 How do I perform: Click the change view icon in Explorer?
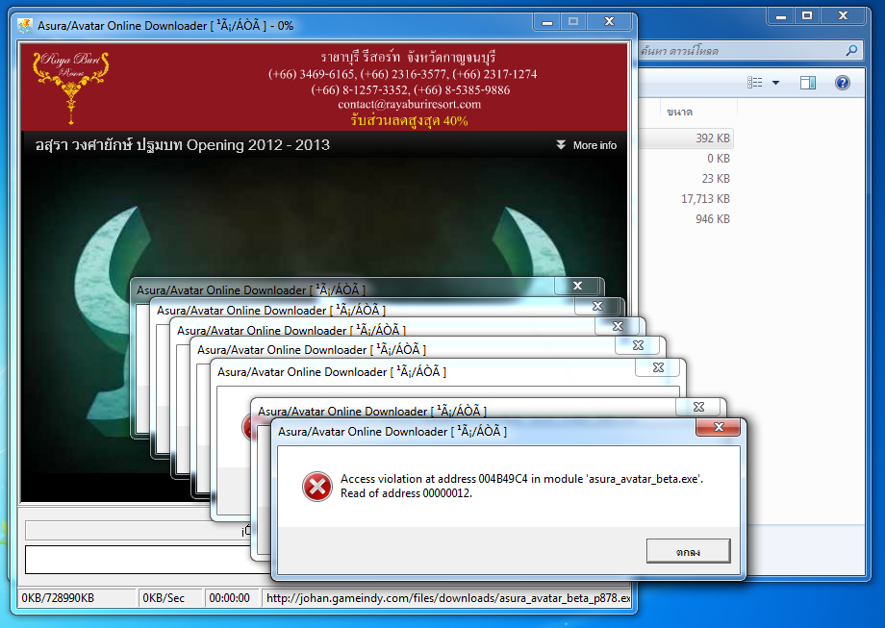click(754, 83)
